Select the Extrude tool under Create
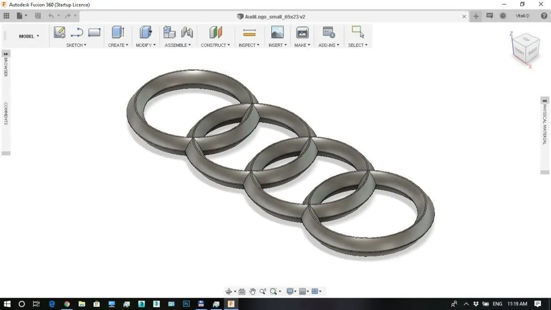 [x=118, y=32]
